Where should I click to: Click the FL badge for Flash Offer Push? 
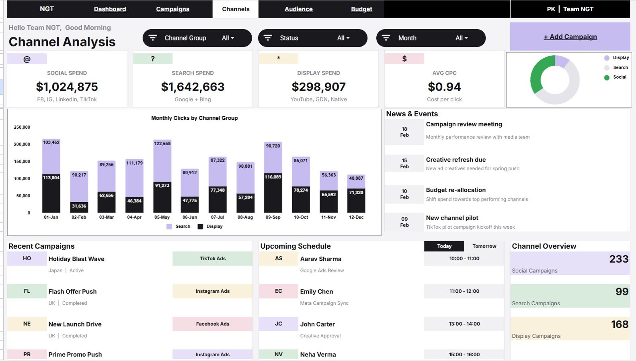click(x=27, y=291)
